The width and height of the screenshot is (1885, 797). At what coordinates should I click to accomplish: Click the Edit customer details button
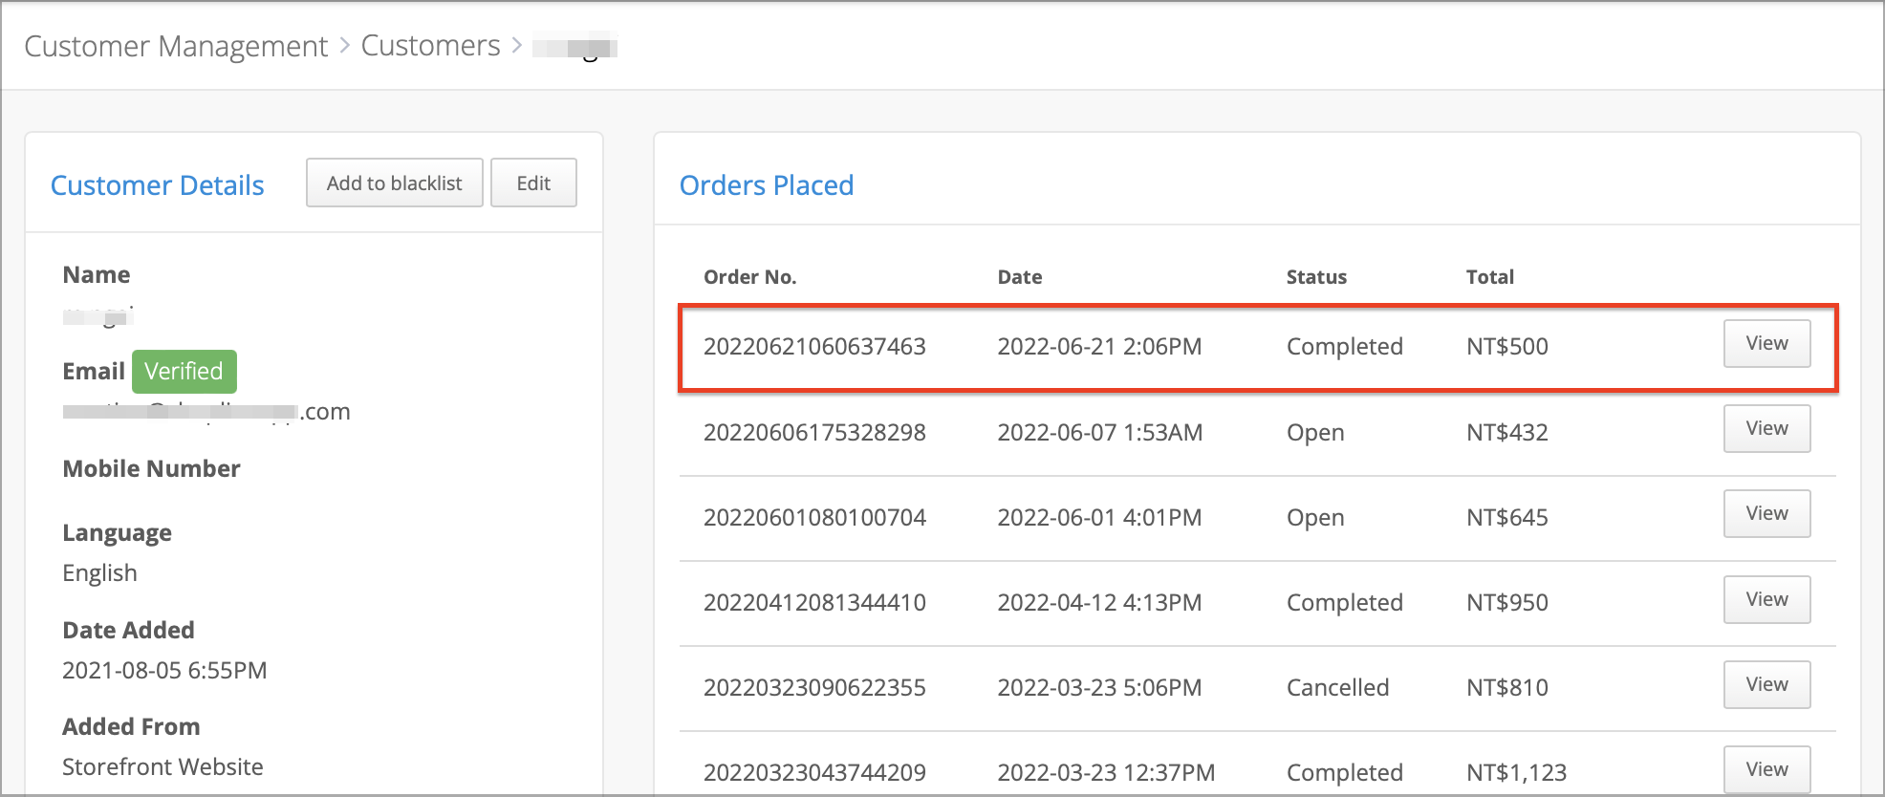click(533, 183)
